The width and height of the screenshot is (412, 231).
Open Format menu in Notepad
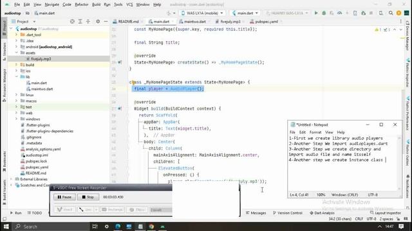(x=315, y=132)
